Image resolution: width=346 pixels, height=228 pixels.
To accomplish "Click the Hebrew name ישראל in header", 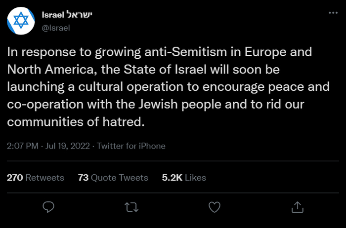I will [80, 15].
